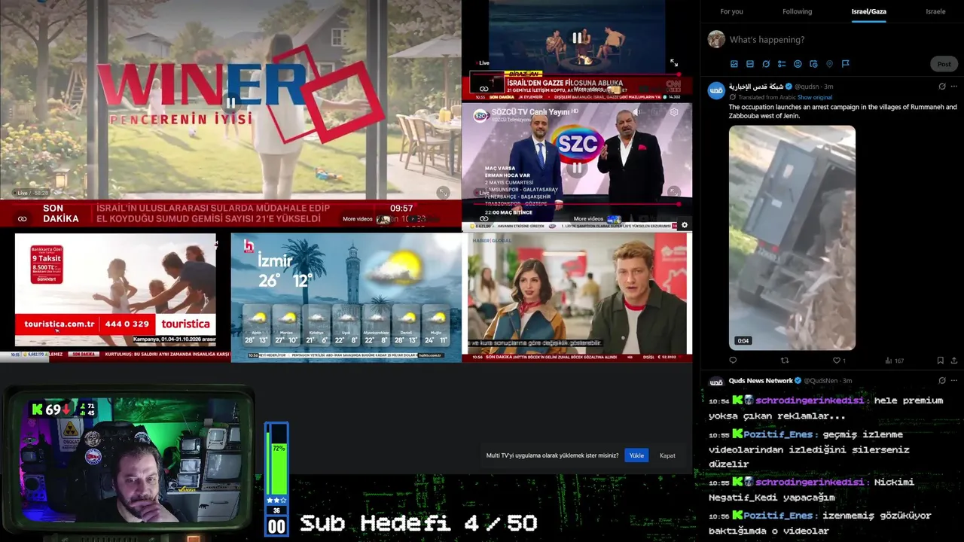Open more options on @qudsn post
964x542 pixels.
(954, 87)
